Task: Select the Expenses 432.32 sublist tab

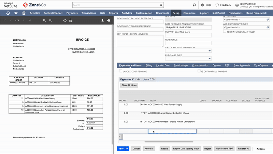Action: pos(130,79)
